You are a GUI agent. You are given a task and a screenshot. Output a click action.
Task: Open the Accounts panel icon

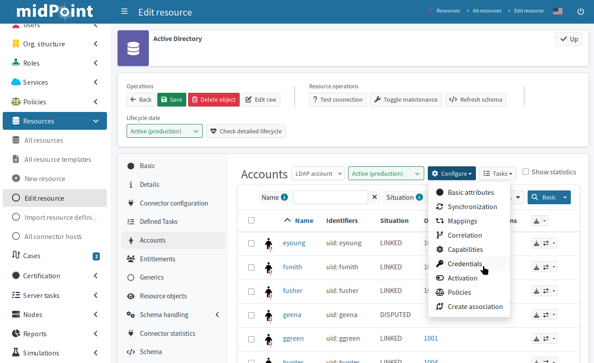pos(131,240)
